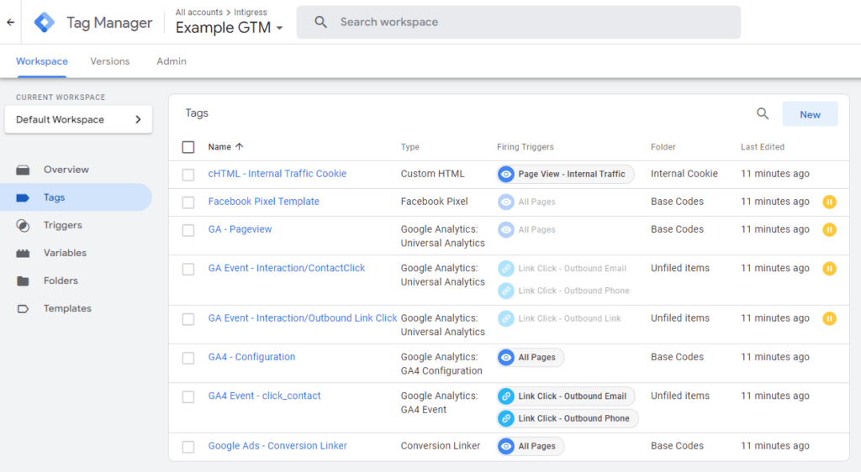Screen dimensions: 861x472
Task: Open Folders in the sidebar
Action: pos(61,281)
